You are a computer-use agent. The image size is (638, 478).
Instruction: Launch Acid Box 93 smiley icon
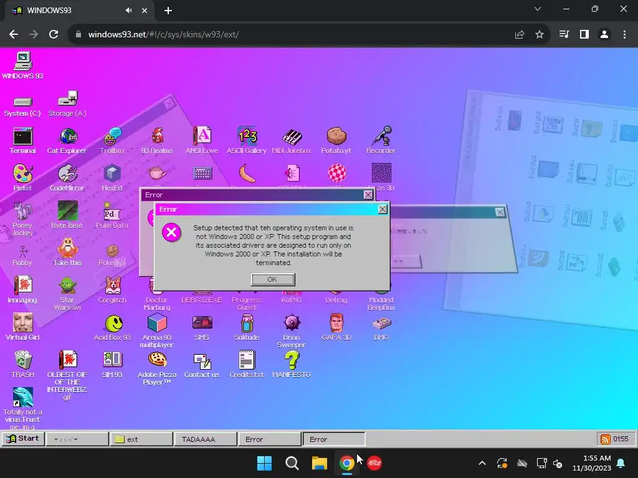113,324
